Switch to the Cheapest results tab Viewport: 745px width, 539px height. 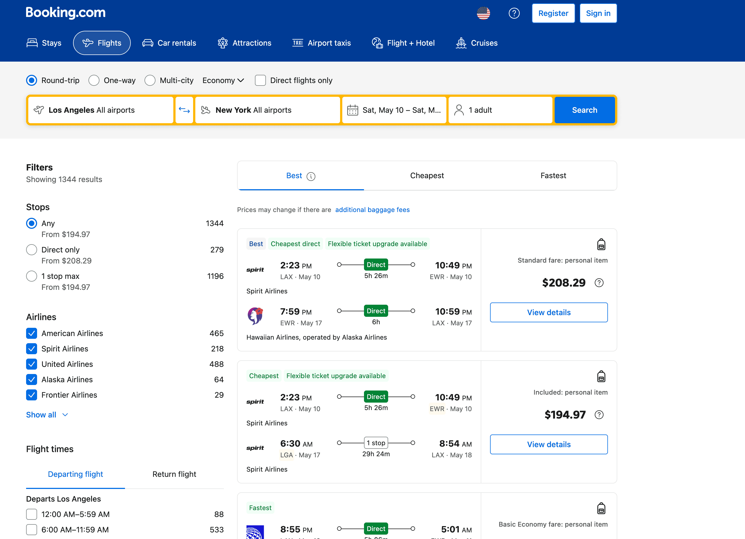point(427,176)
